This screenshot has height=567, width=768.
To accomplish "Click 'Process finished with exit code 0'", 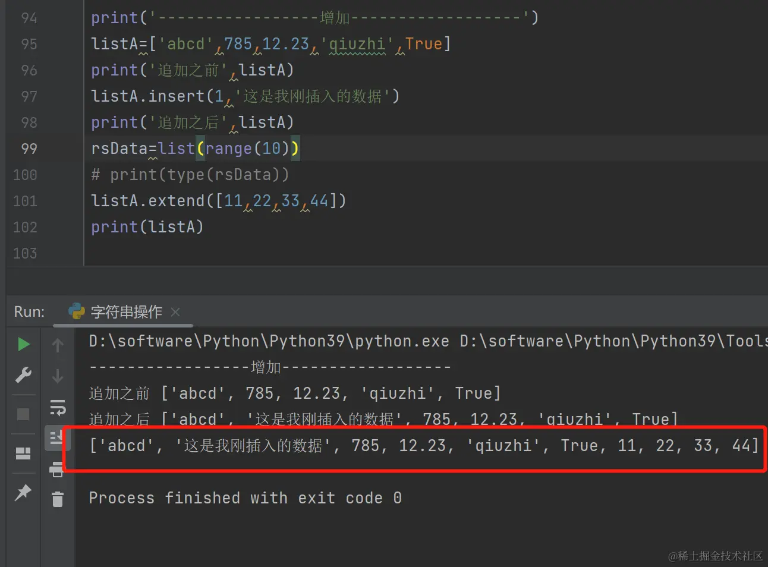I will click(245, 498).
